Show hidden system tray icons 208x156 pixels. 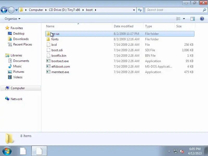pos(169,151)
